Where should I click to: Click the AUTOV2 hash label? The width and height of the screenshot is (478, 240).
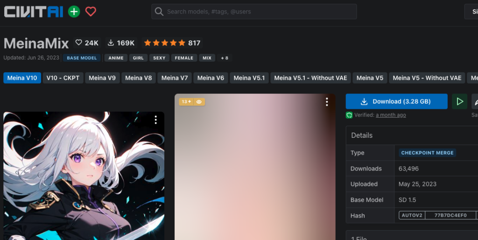[x=412, y=215]
